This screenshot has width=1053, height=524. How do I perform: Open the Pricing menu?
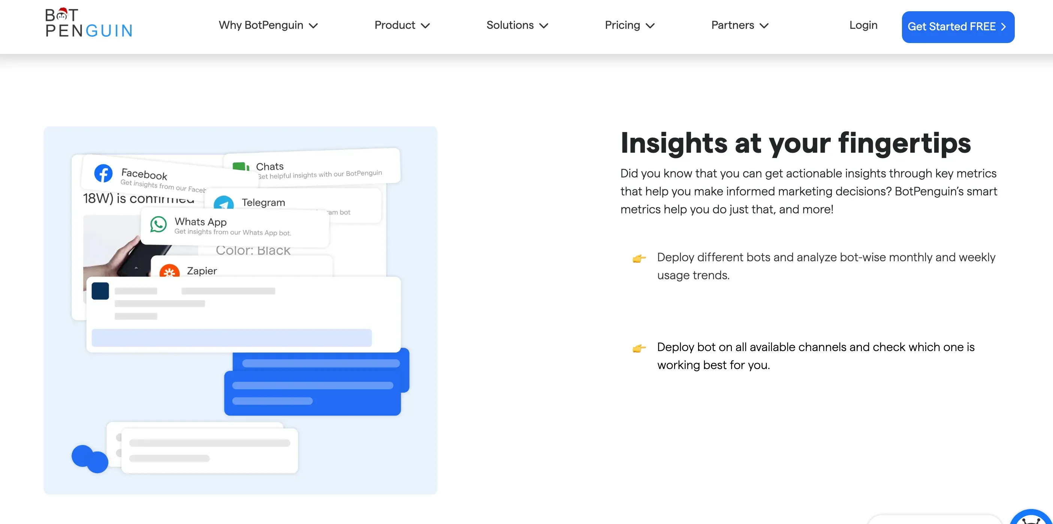point(628,25)
